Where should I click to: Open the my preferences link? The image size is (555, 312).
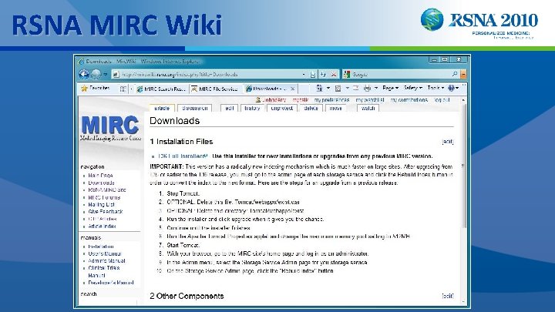331,100
